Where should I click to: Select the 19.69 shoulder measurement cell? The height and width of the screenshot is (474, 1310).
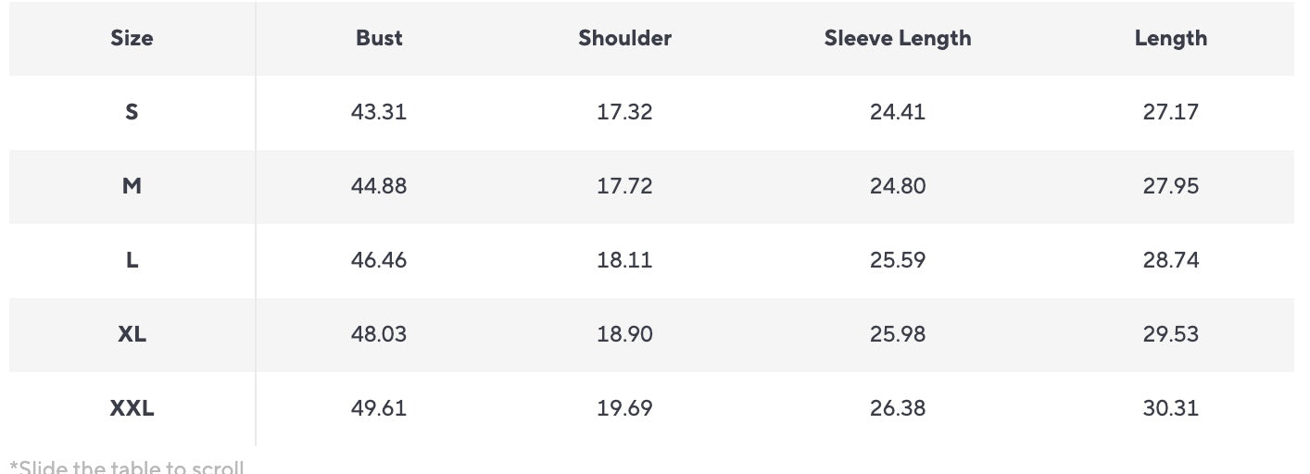point(624,408)
